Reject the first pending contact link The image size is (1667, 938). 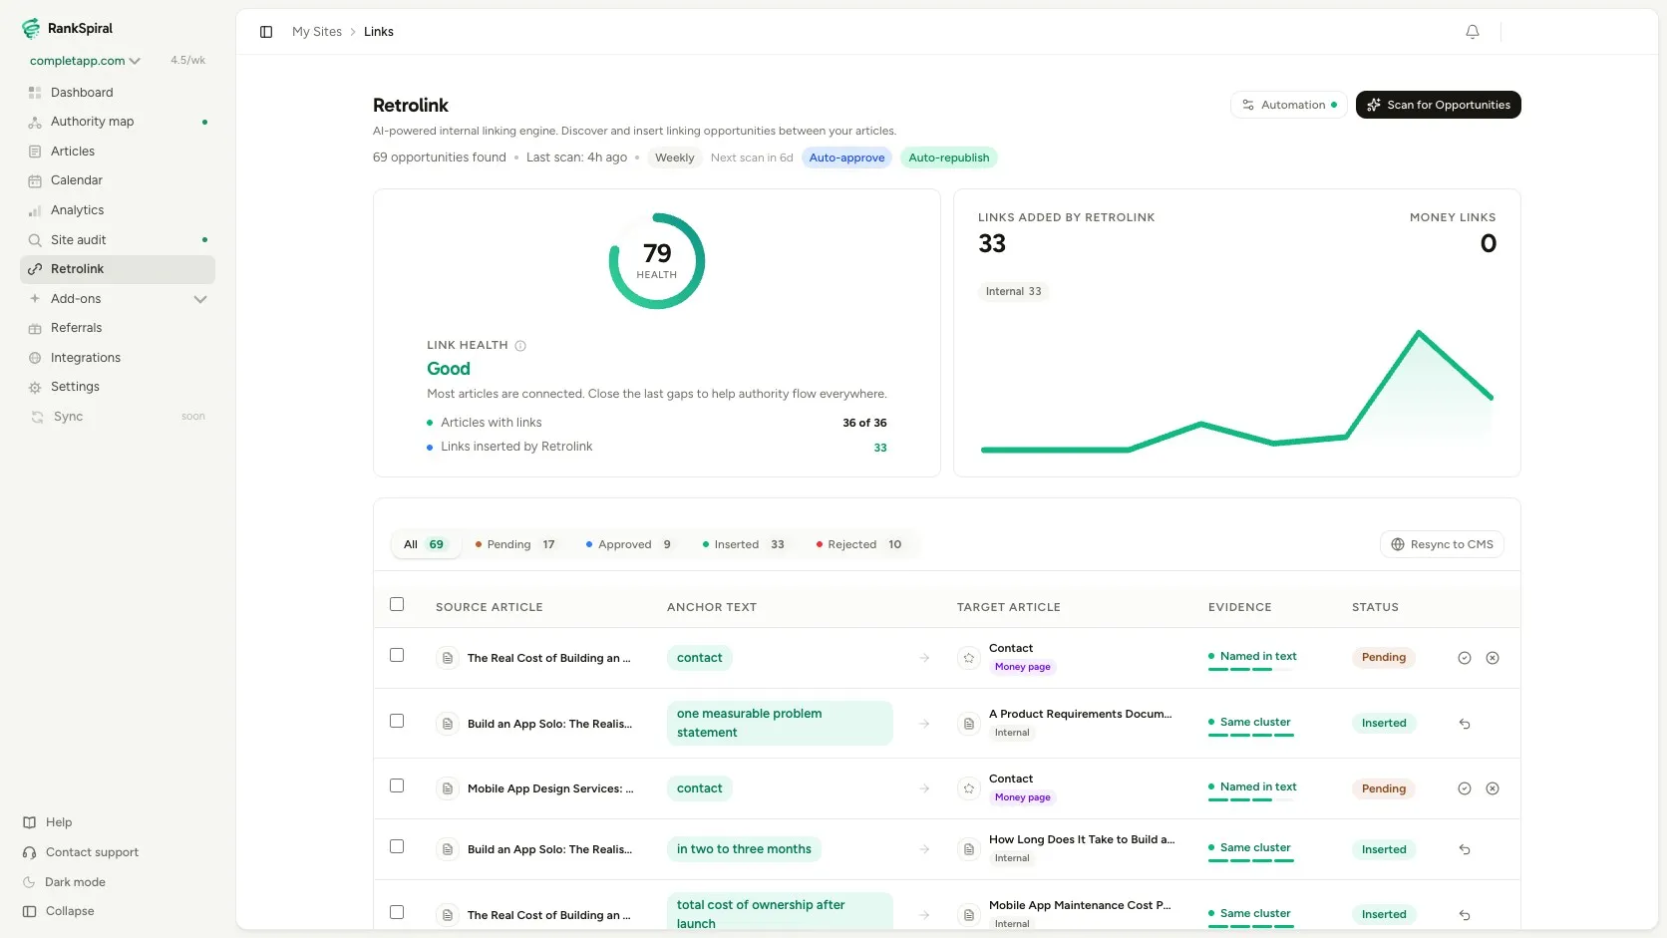click(x=1493, y=658)
